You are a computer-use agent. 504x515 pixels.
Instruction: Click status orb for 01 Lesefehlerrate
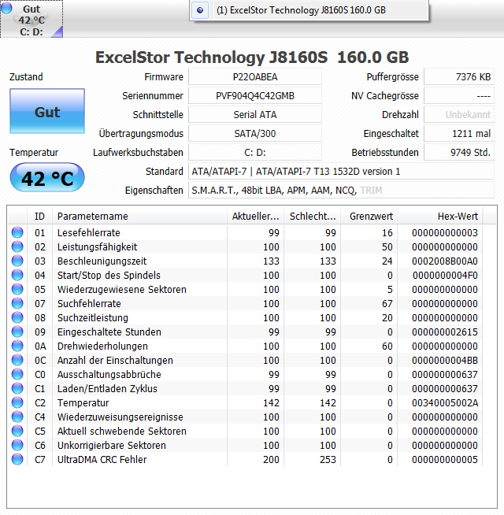(x=17, y=232)
